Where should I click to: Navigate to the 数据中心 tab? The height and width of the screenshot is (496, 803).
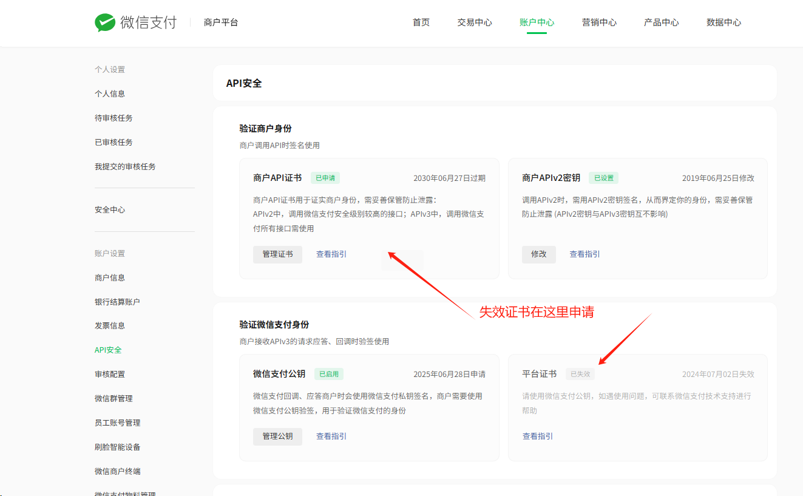pyautogui.click(x=723, y=22)
